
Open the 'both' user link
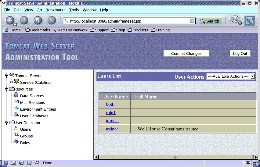pyautogui.click(x=110, y=104)
